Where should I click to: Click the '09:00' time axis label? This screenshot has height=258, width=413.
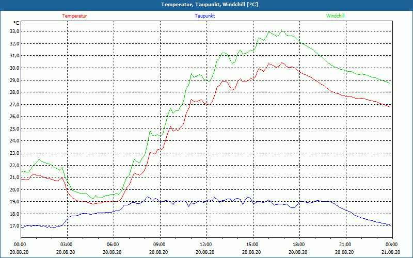159,245
